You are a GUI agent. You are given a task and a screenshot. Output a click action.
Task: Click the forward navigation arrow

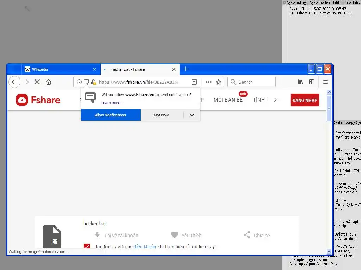(x=26, y=82)
